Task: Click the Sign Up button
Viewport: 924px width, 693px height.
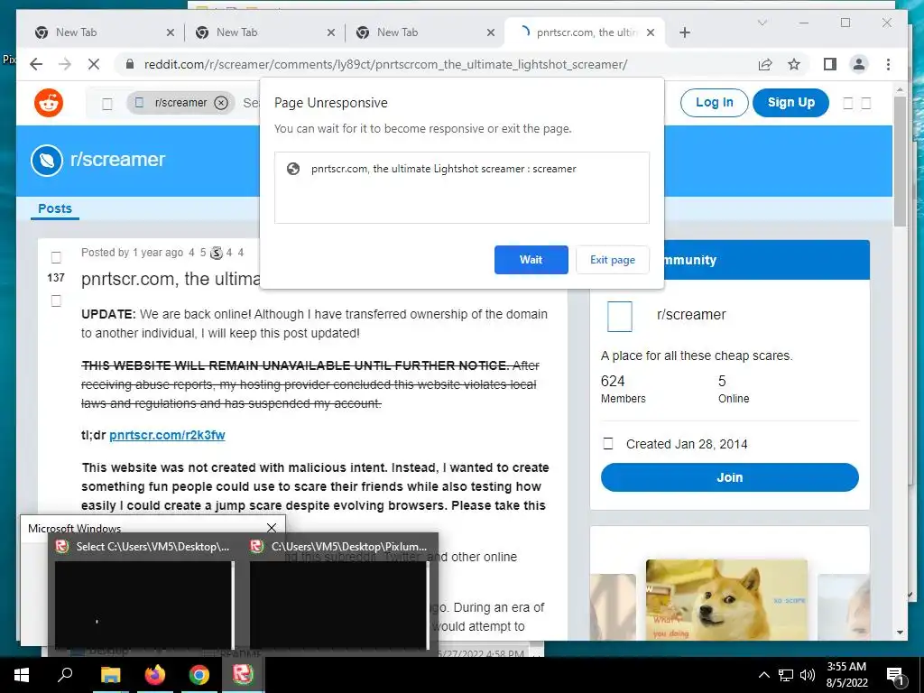Action: click(x=790, y=103)
